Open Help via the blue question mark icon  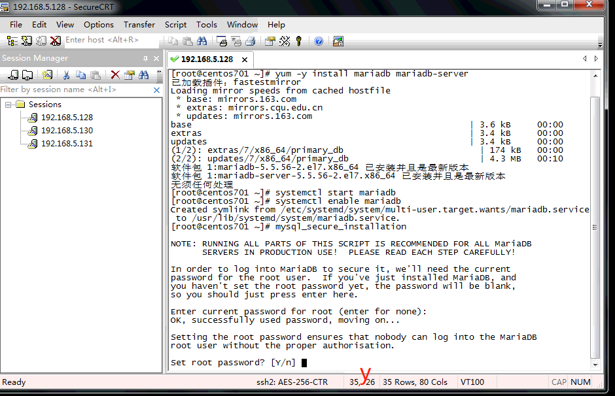[x=319, y=41]
